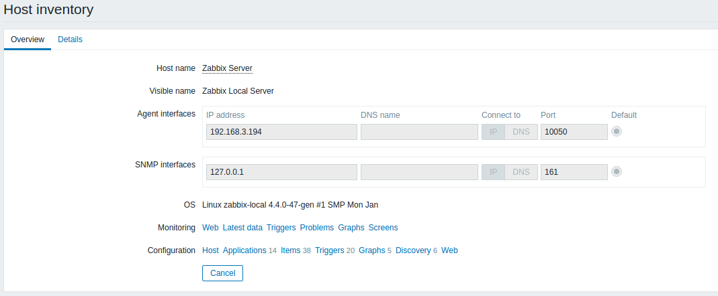The image size is (718, 296).
Task: Click the Port column header
Action: pos(548,115)
